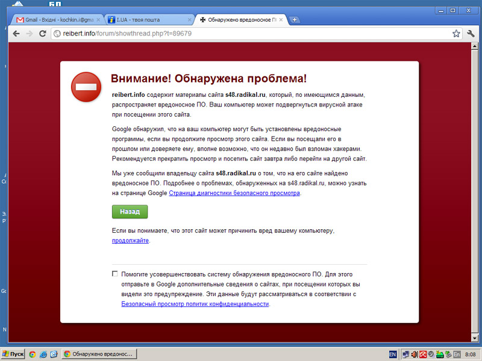482x361 pixels.
Task: Select the Обнаружено вредонос... taskbar button
Action: point(99,354)
